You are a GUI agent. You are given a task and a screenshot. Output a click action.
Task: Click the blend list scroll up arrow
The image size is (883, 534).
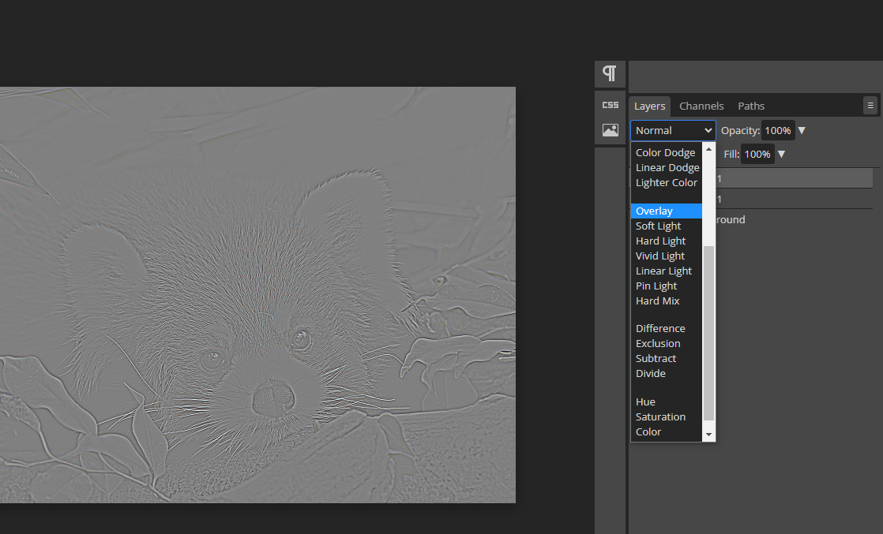pos(708,148)
